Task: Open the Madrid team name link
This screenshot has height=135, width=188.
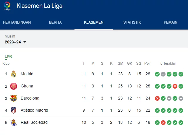Action: (x=27, y=74)
